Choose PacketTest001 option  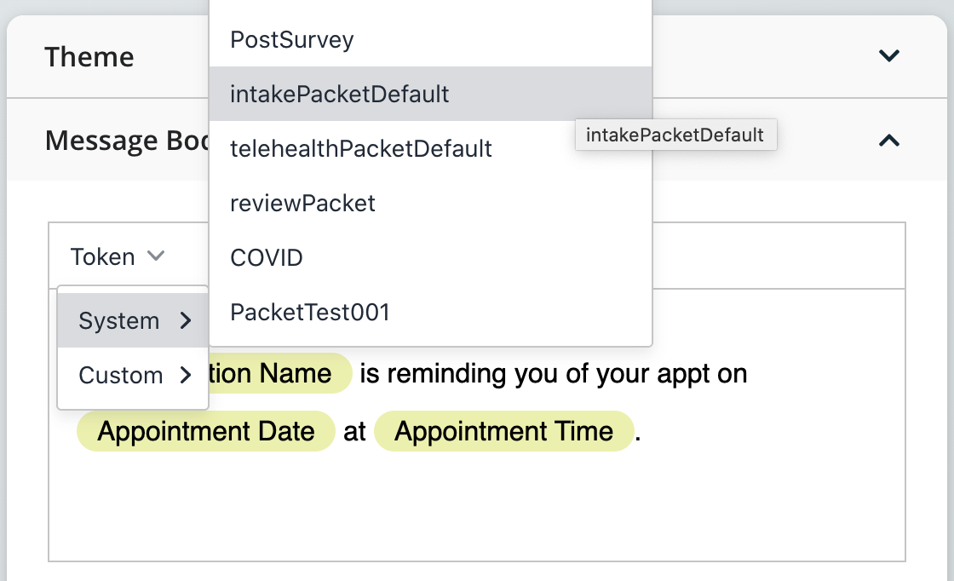click(431, 312)
